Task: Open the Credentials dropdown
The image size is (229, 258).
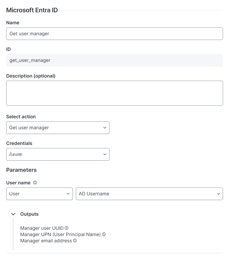Action: (58, 154)
